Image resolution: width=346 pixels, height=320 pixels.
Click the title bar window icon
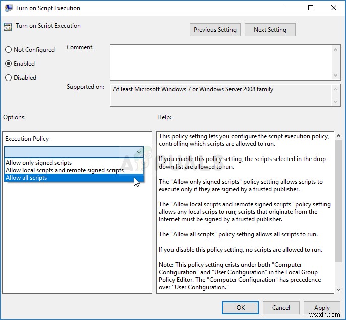click(8, 8)
